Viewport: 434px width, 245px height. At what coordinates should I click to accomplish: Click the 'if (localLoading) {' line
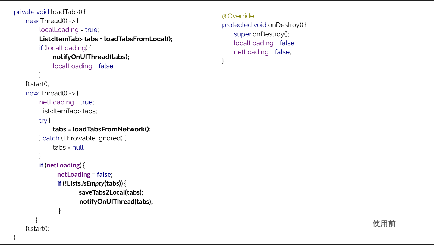(65, 48)
